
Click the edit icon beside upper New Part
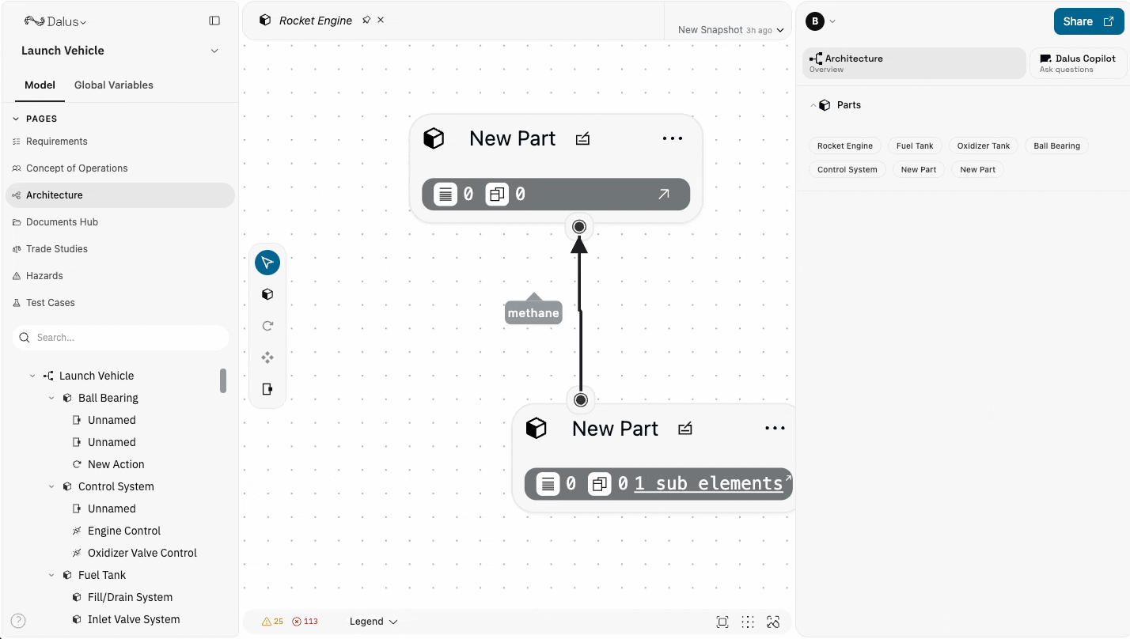point(582,138)
